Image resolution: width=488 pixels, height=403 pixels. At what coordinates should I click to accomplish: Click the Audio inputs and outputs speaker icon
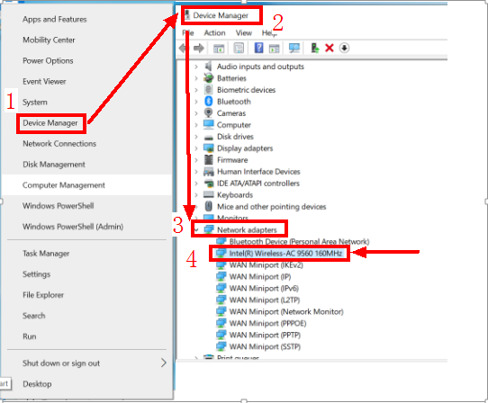click(x=208, y=67)
